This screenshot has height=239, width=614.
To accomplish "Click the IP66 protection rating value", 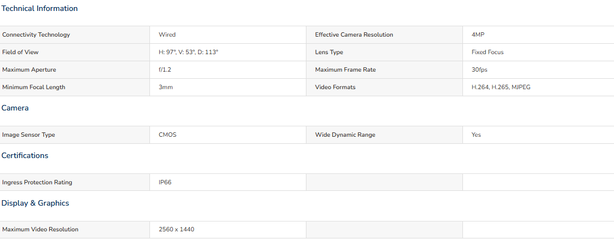I will (165, 183).
